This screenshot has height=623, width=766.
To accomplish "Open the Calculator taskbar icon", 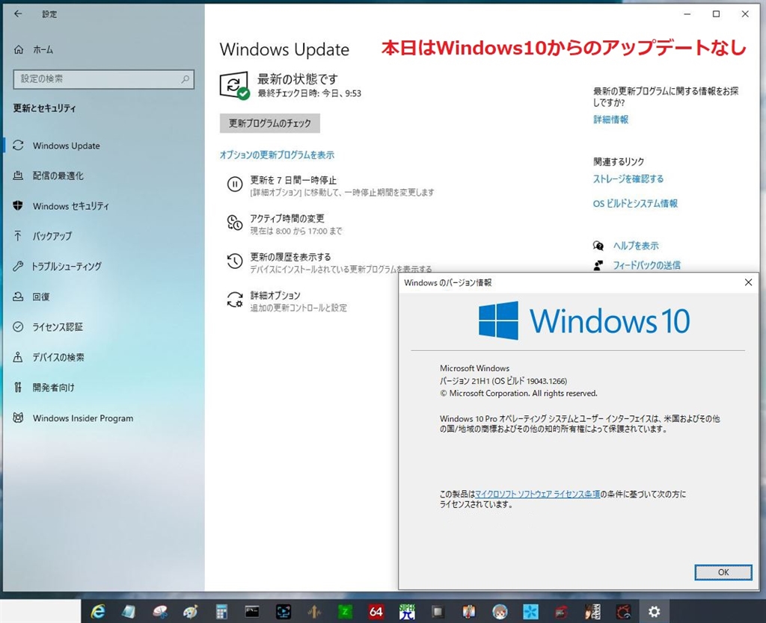I will point(221,611).
